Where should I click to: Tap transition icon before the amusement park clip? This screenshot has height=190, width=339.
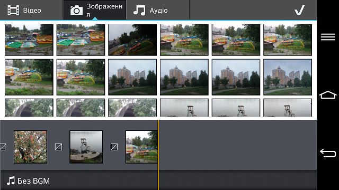click(x=114, y=147)
